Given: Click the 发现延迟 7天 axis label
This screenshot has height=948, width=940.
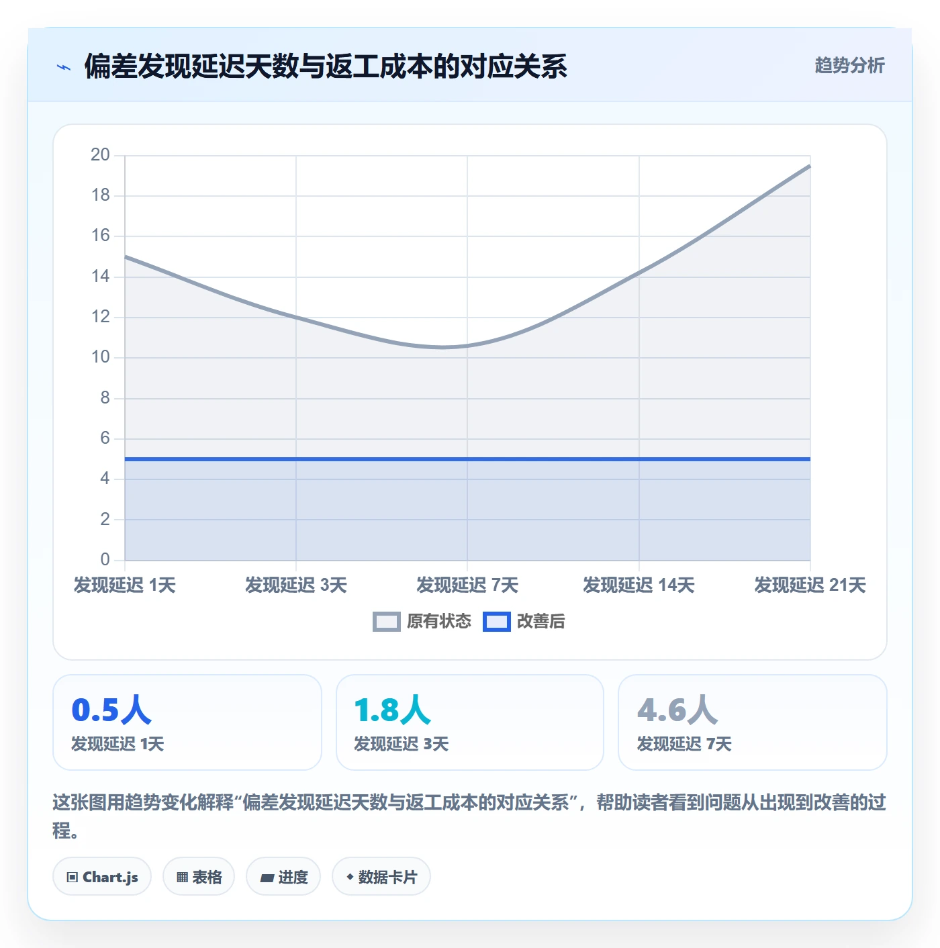Looking at the screenshot, I should tap(467, 585).
